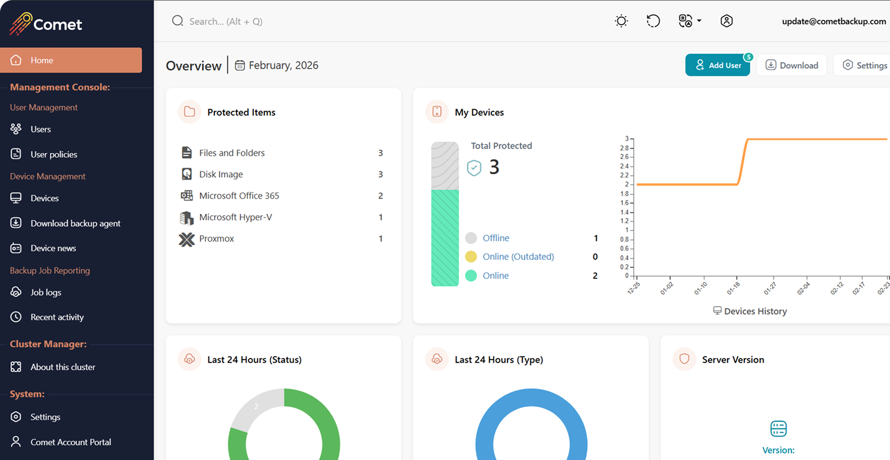Click the Online (Outdated) devices link
The width and height of the screenshot is (890, 460).
click(518, 257)
